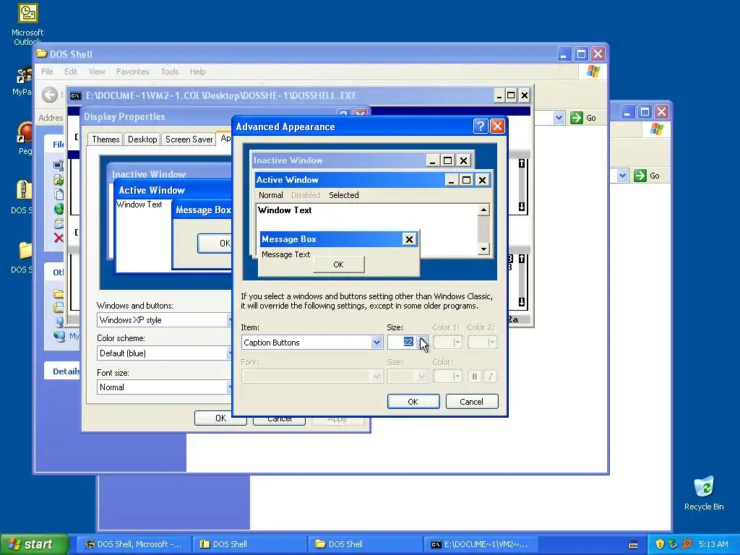Viewport: 740px width, 555px height.
Task: Click Normal menu item in preview
Action: pos(270,195)
